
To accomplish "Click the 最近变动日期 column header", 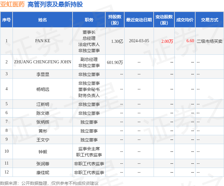I will click(x=139, y=20).
